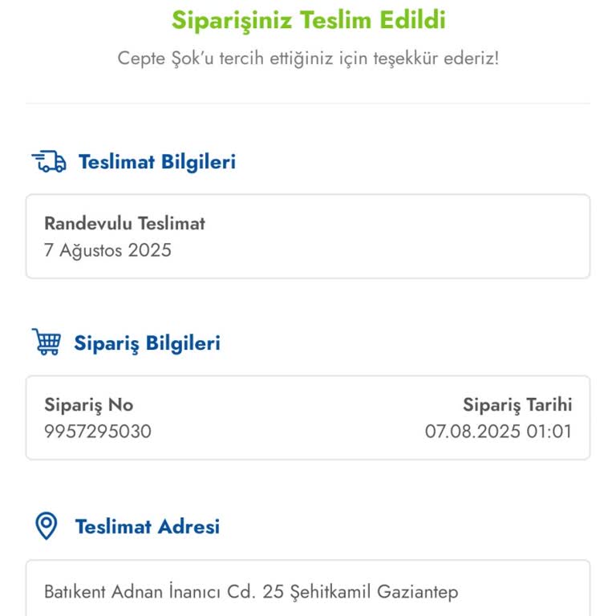Click the 'Sipariş Bilgileri' heading

147,342
